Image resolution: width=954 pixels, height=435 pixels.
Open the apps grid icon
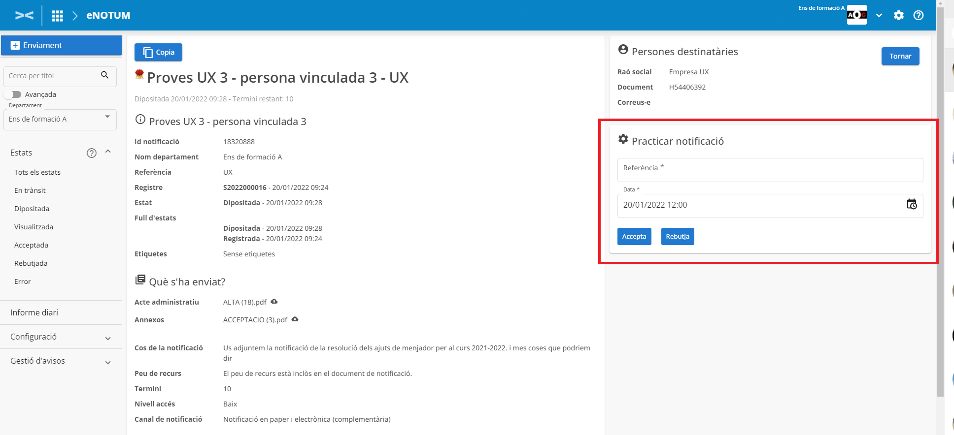coord(58,16)
